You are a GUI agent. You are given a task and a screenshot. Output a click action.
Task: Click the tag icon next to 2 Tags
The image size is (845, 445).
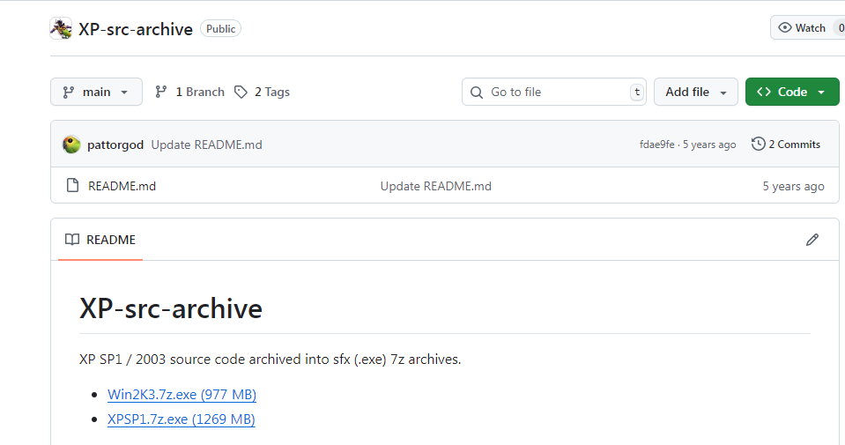241,92
